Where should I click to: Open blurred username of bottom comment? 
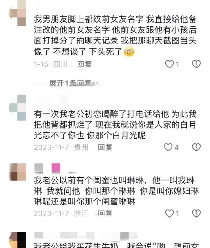coord(86,236)
